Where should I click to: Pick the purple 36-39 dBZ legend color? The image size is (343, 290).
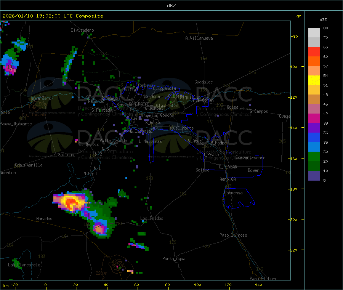(x=314, y=128)
